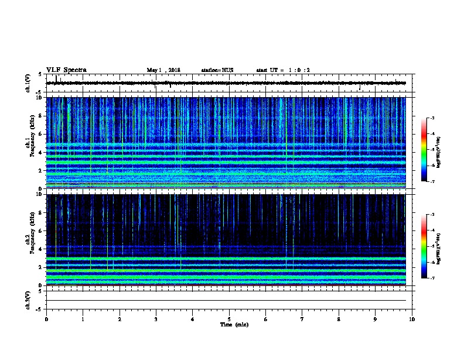Click the ch.1 "Frequency (kHz)" axis label
464x358 pixels.
coord(32,136)
